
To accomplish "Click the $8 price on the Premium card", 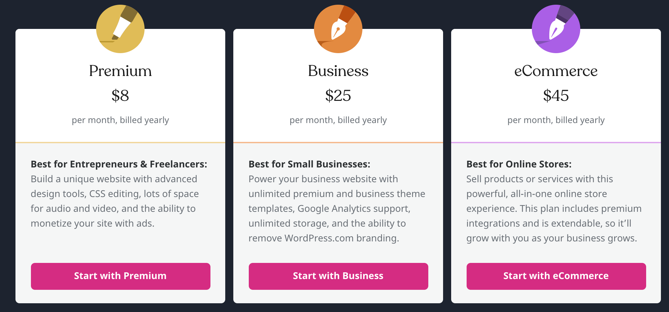I will click(120, 96).
